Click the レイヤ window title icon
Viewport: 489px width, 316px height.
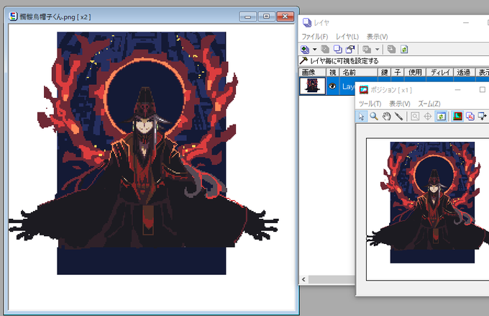(307, 22)
